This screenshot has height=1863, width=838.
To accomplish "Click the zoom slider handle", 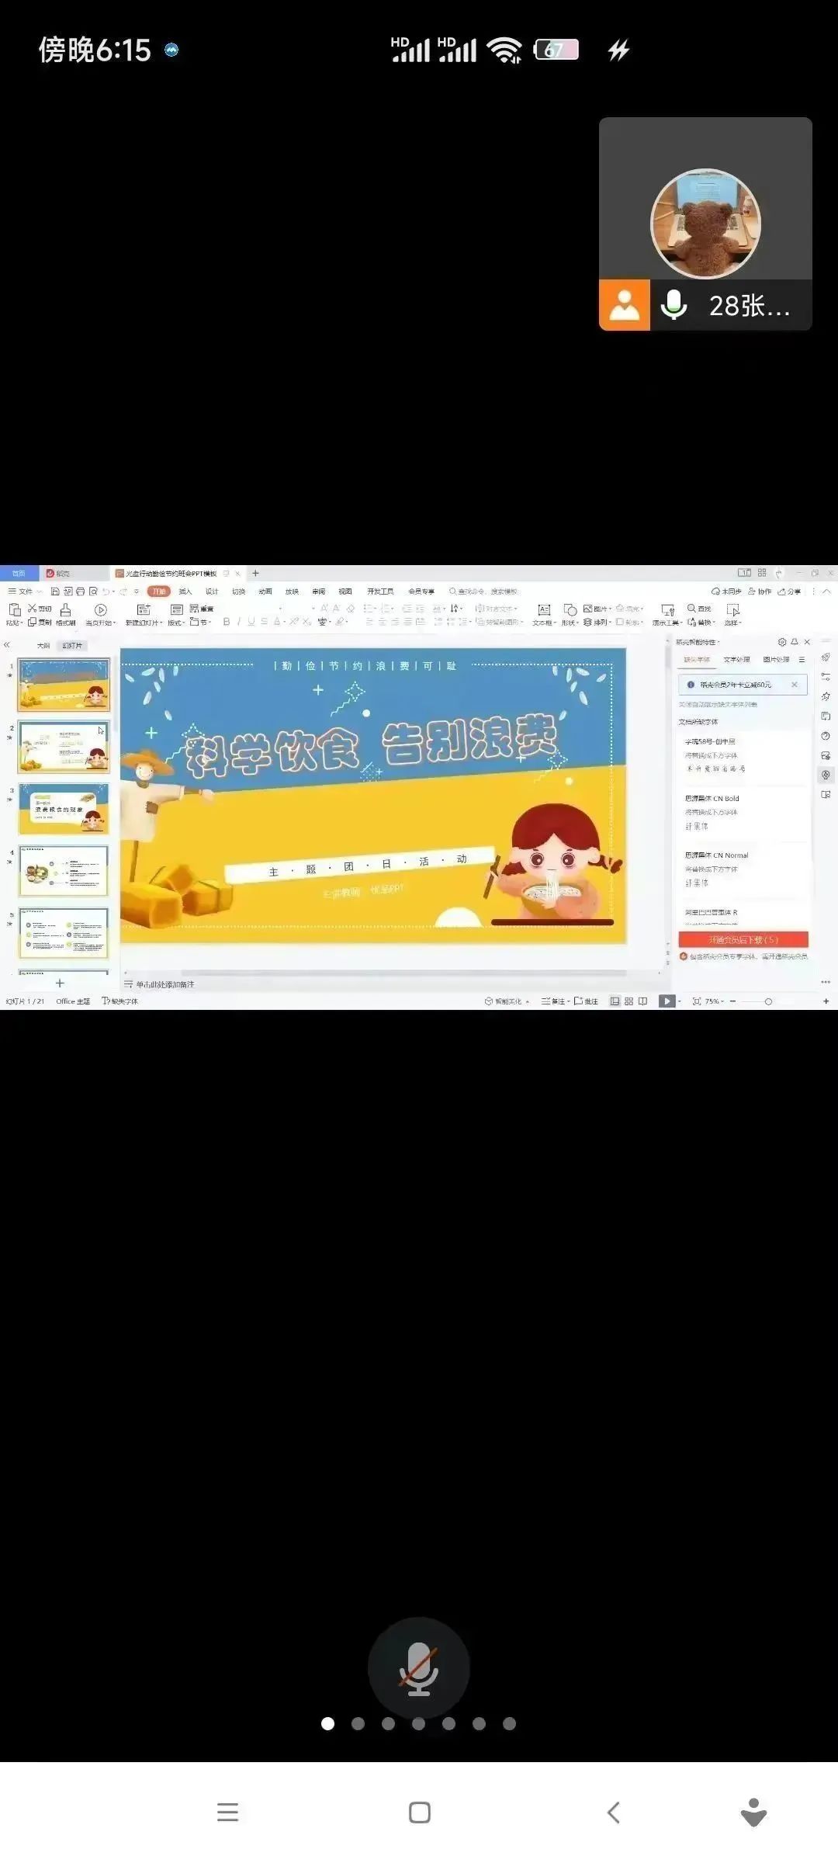I will tap(768, 1001).
